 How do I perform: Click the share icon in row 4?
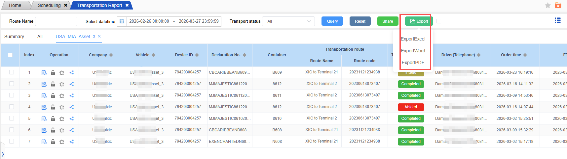(71, 107)
